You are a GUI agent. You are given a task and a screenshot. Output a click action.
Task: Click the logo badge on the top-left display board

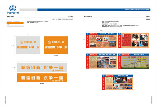click(88, 34)
